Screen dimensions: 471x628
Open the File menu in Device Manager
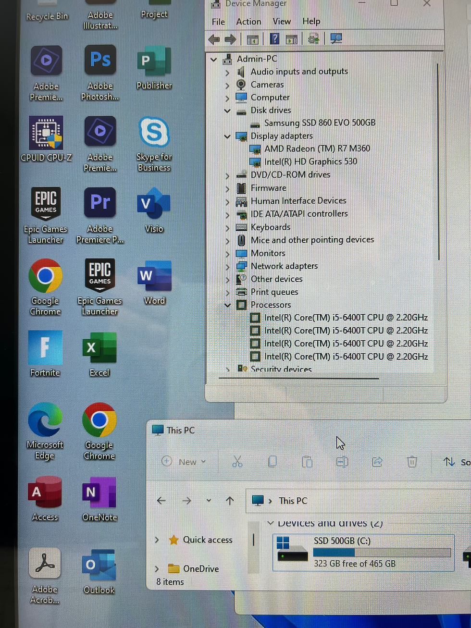tap(218, 22)
